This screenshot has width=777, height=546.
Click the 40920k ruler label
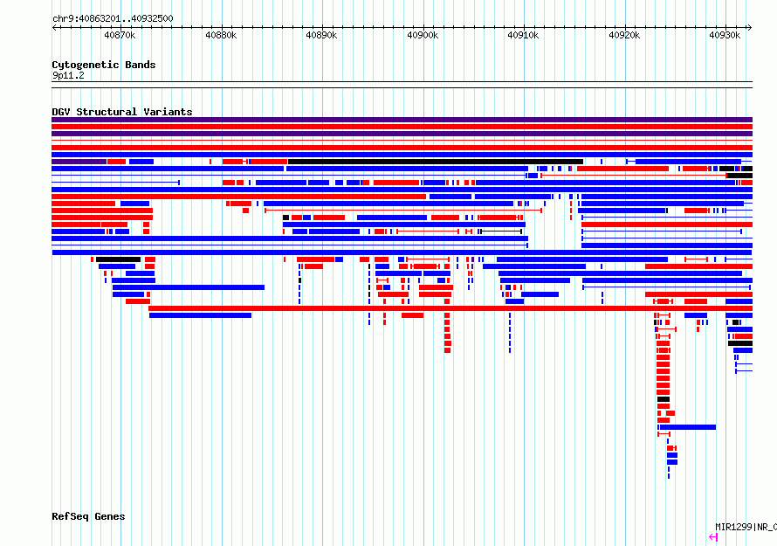[x=624, y=35]
